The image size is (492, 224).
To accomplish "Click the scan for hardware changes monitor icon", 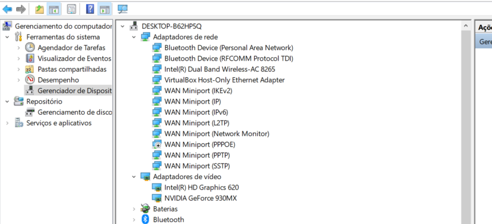I will [x=123, y=9].
